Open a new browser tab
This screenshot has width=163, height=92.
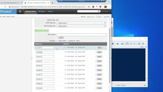[52, 3]
